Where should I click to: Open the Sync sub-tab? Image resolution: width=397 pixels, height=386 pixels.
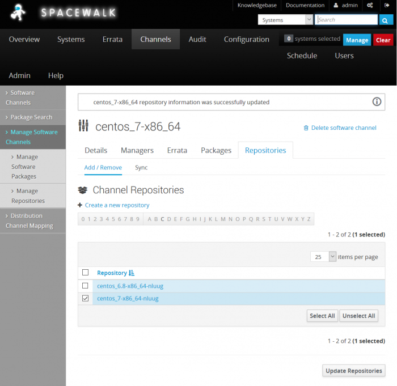point(141,168)
